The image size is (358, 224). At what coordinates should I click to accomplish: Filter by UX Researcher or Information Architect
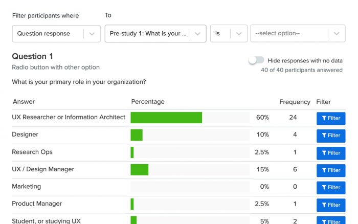(330, 118)
